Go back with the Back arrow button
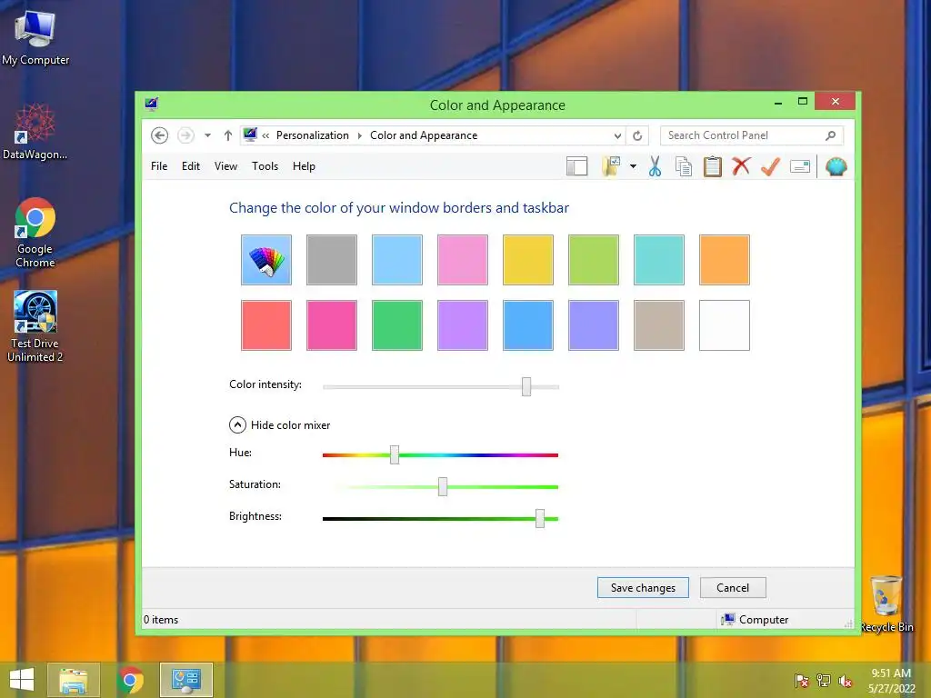 (x=159, y=135)
